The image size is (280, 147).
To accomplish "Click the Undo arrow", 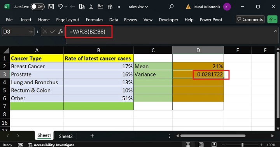I will [x=60, y=7].
